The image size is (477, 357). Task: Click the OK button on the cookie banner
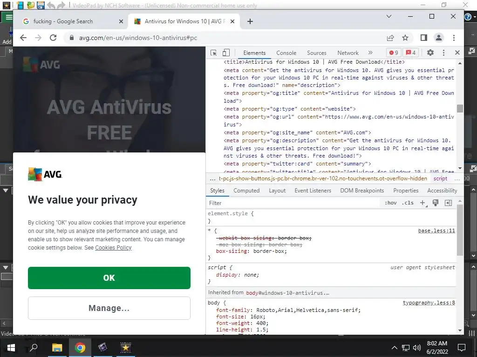coord(109,278)
